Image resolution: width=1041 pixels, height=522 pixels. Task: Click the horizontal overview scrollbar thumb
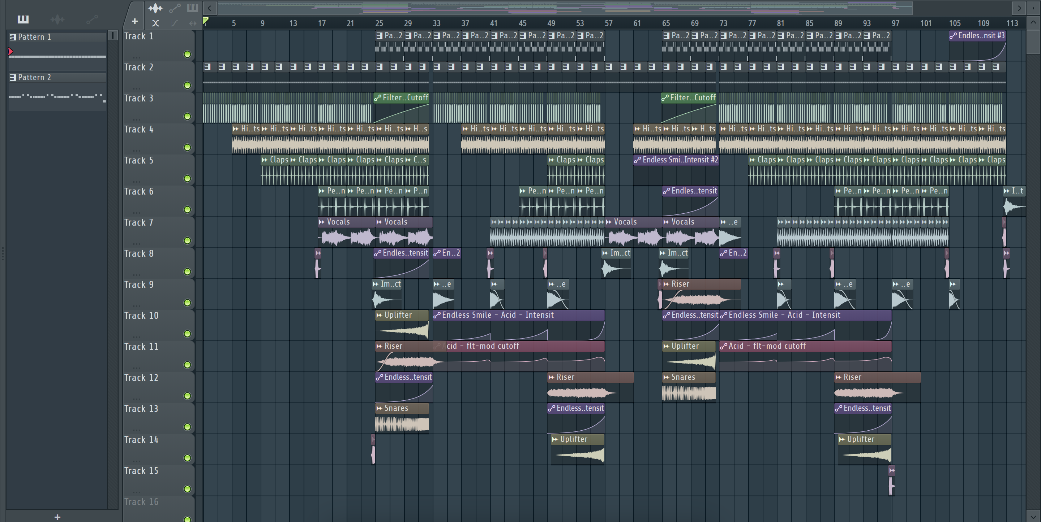565,8
